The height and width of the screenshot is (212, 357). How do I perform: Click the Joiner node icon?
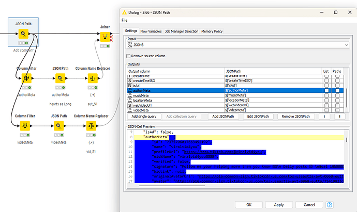tap(105, 37)
